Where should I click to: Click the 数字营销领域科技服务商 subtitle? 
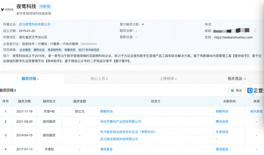[x=34, y=14]
